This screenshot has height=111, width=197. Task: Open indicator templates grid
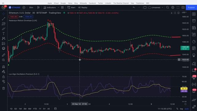coord(62,7)
